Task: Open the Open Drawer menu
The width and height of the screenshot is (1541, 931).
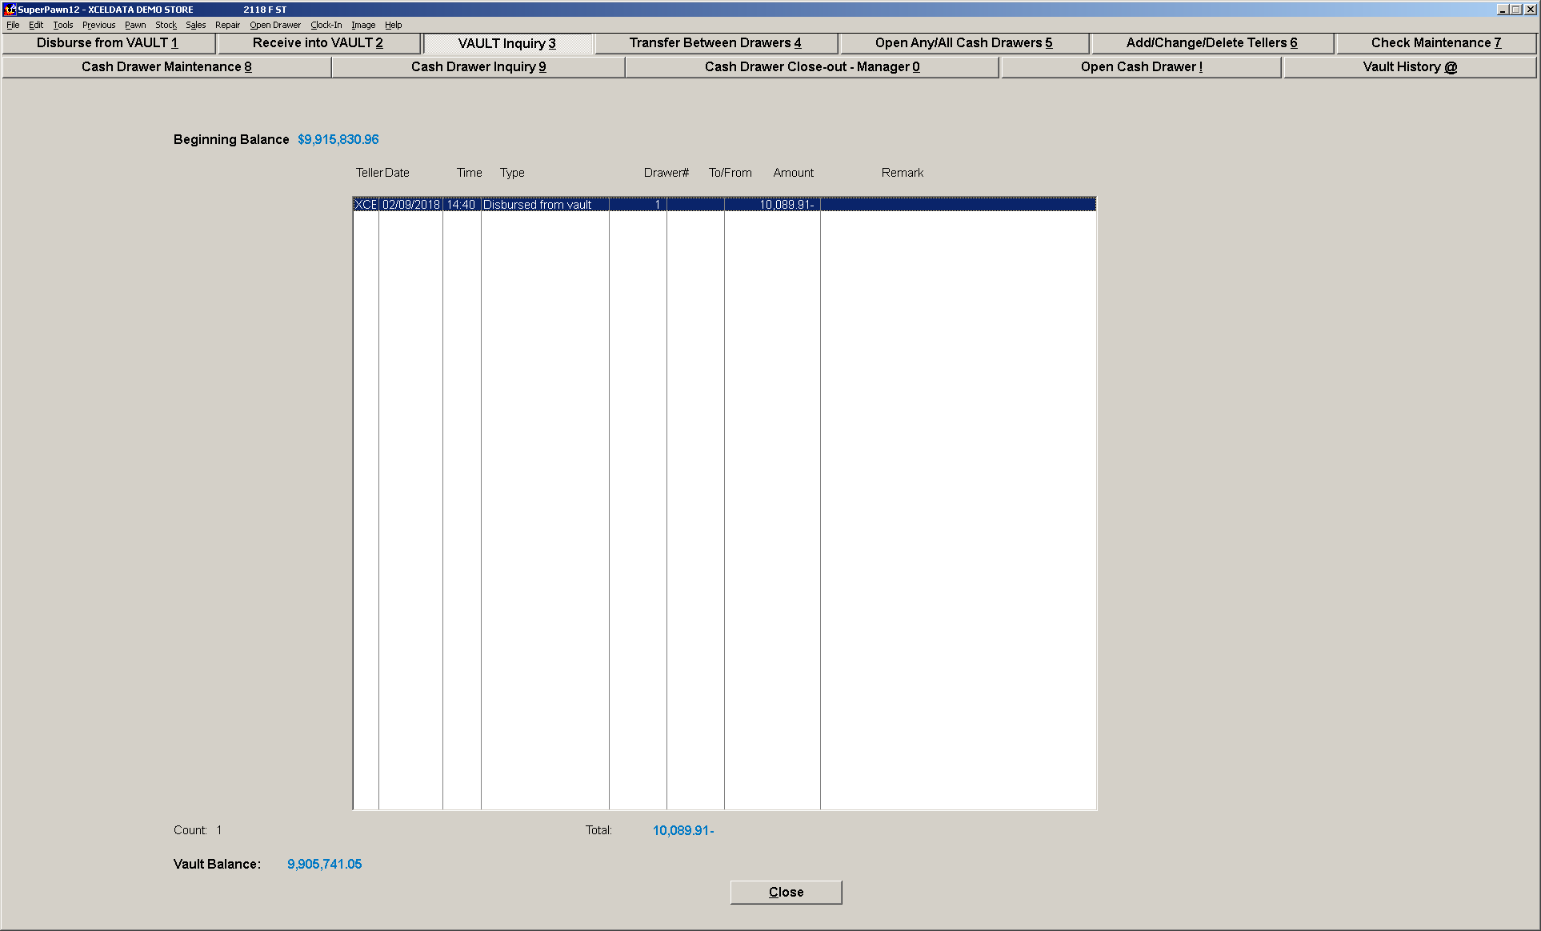Action: pyautogui.click(x=274, y=25)
